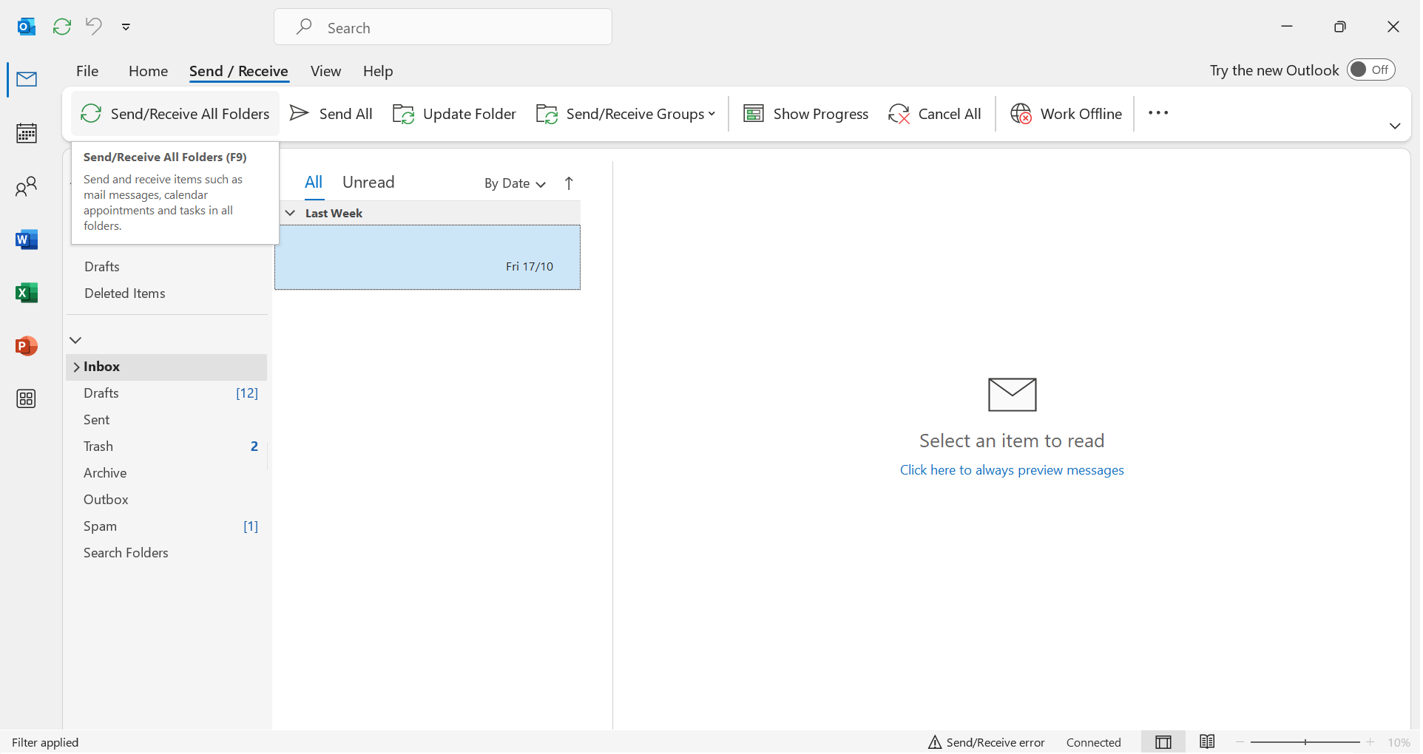Switch to the View tab

point(325,71)
